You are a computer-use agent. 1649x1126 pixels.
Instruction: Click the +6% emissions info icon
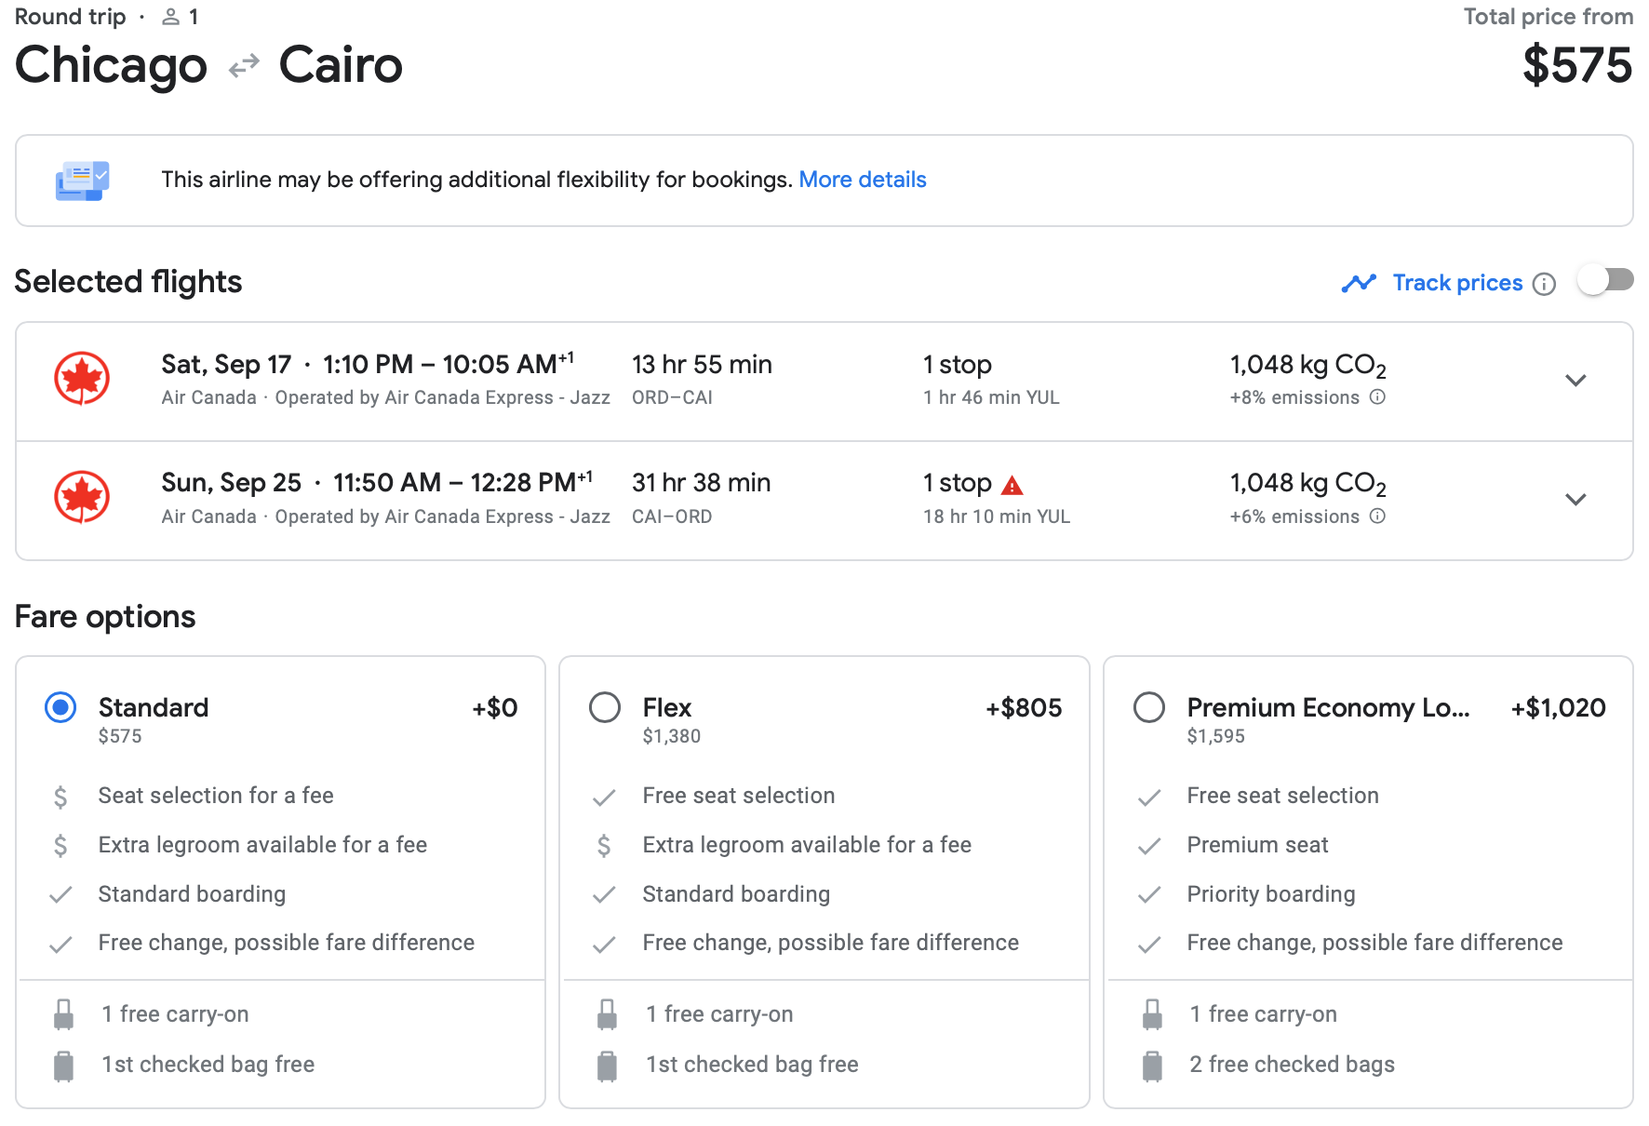click(1378, 516)
